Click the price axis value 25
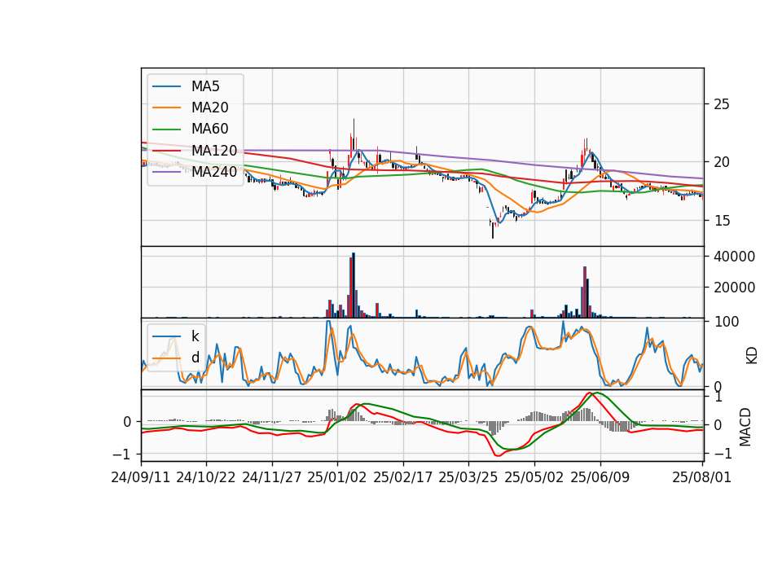Screen dimensions: 782x562 point(722,104)
